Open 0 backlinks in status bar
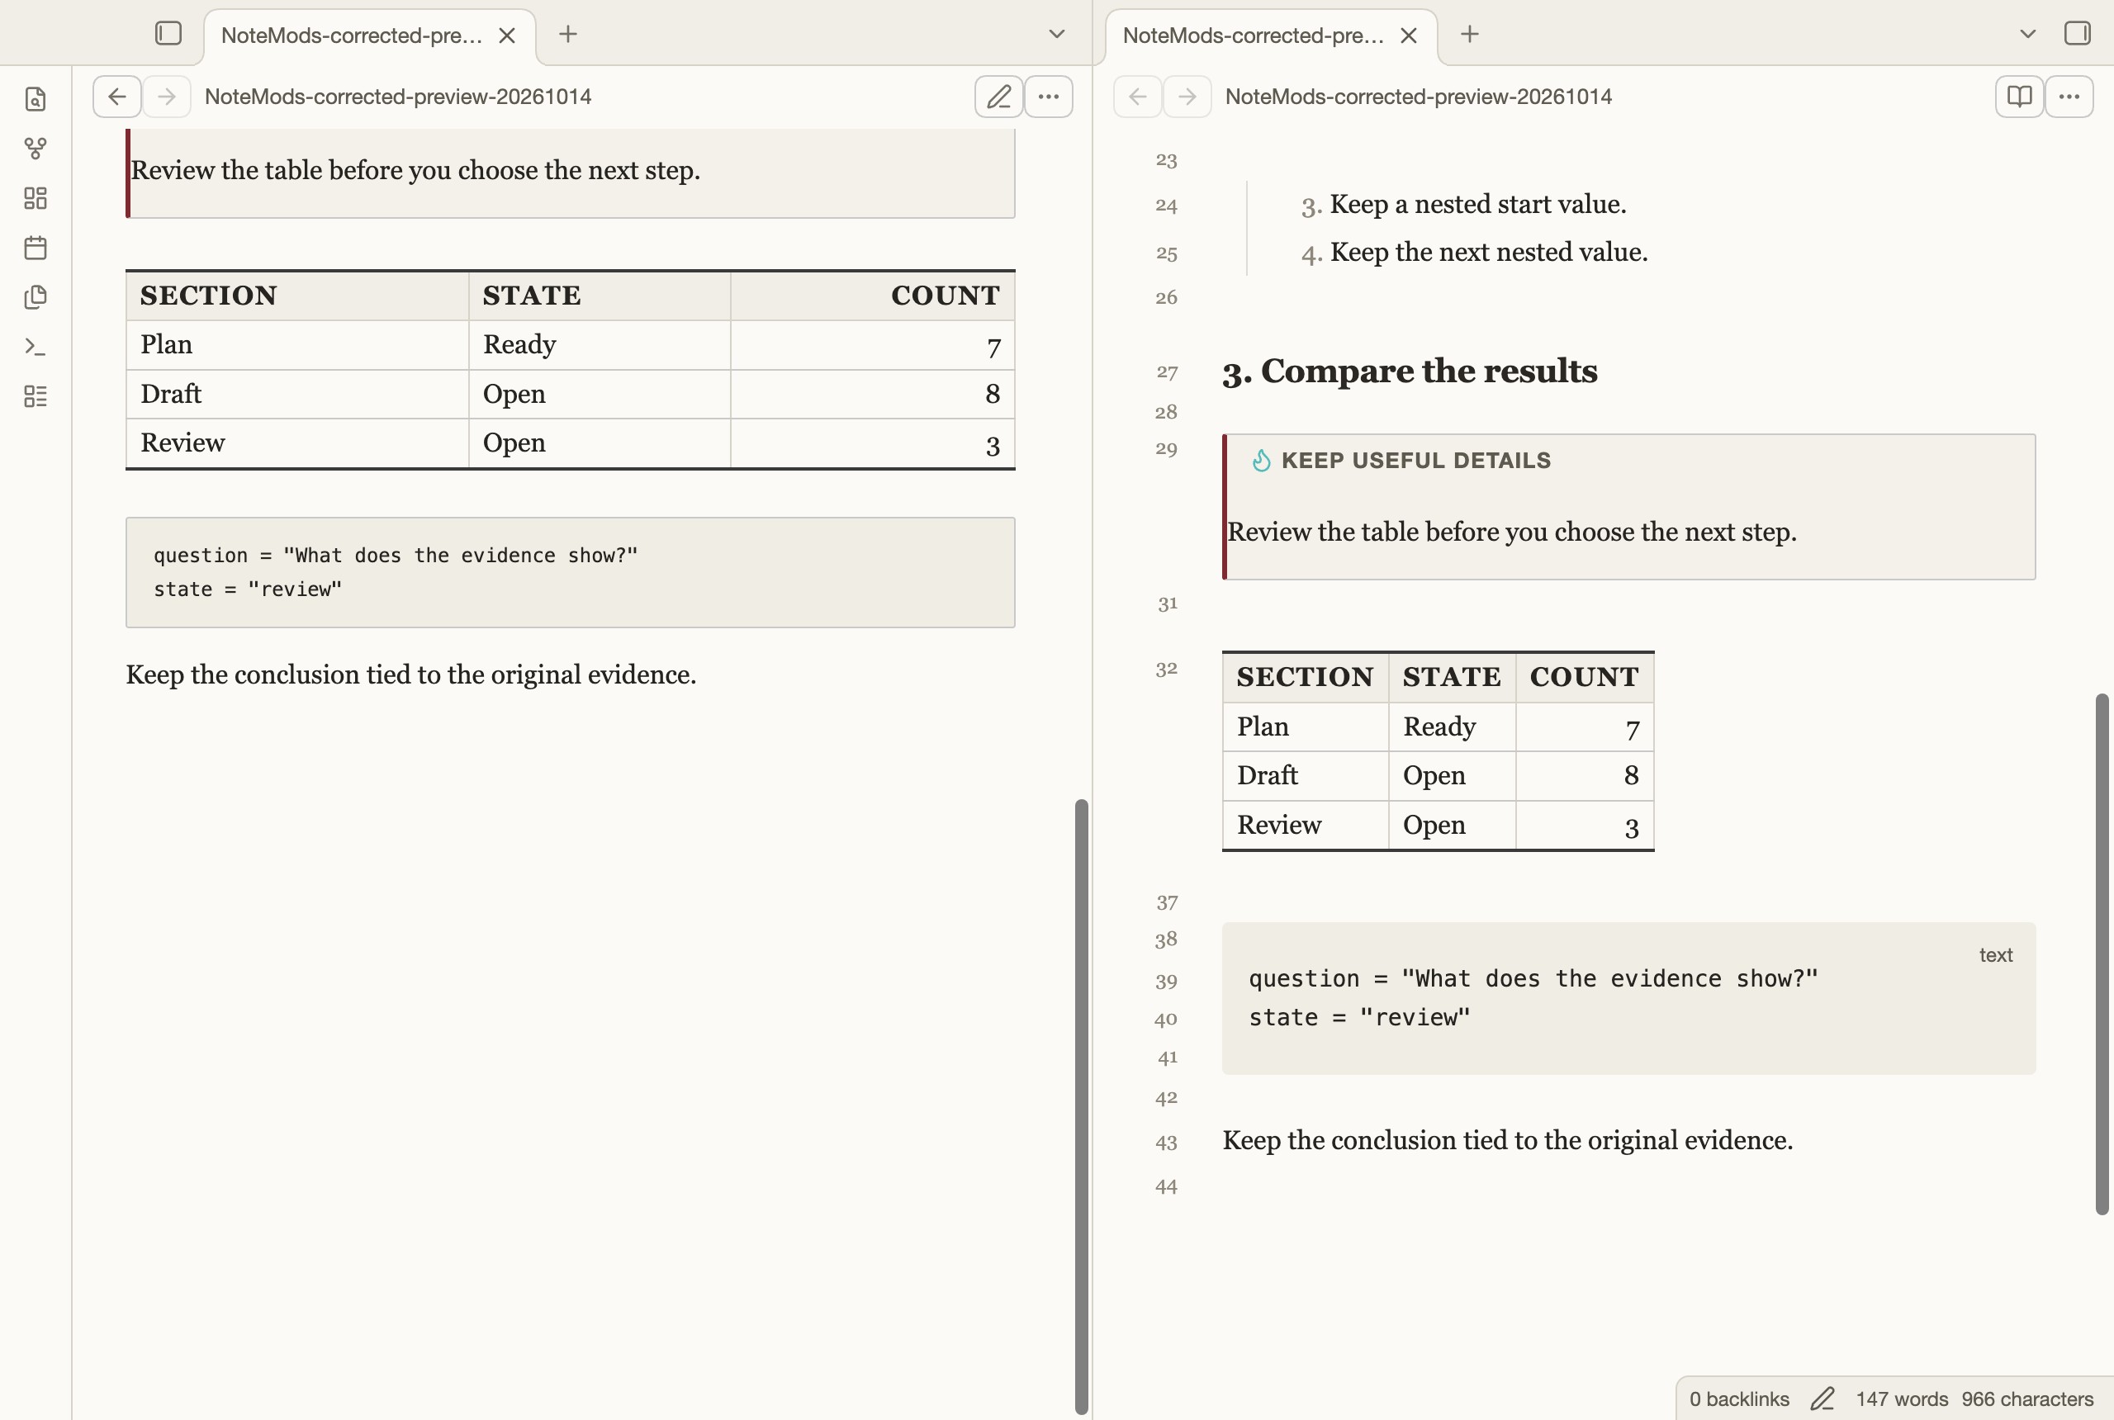 [x=1739, y=1399]
